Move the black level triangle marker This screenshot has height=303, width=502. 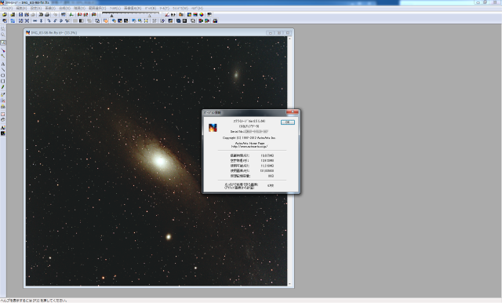(x=111, y=16)
